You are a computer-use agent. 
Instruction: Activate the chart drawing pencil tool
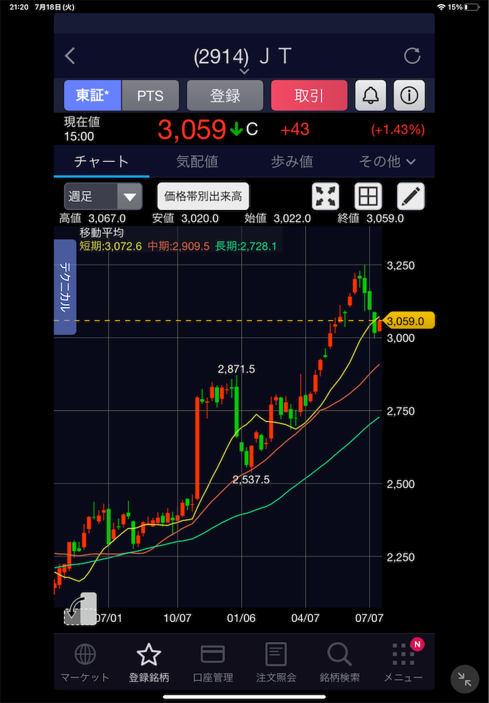[411, 196]
